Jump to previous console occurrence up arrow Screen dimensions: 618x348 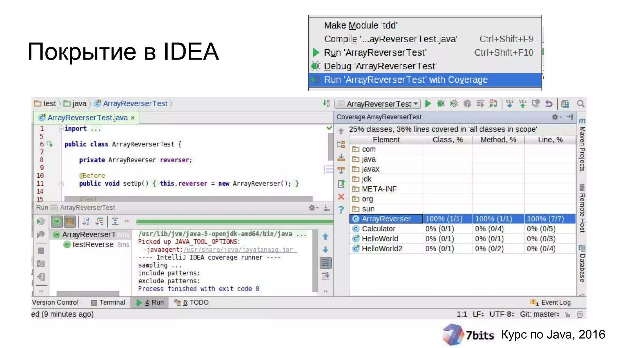point(325,237)
